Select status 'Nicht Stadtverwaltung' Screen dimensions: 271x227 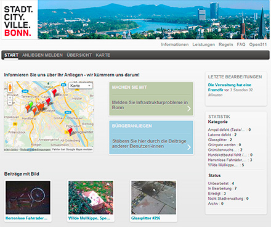225,199
